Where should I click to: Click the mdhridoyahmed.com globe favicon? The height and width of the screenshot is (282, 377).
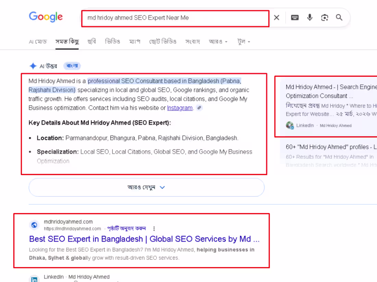34,225
